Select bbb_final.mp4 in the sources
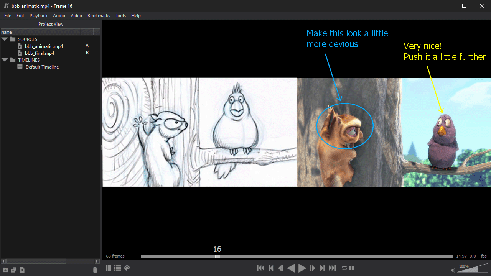 pos(40,53)
